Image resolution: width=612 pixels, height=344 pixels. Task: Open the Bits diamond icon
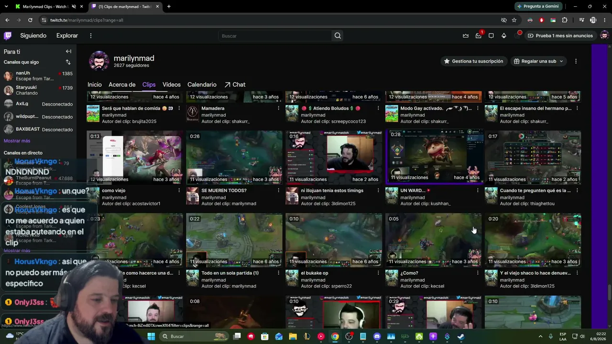click(504, 36)
